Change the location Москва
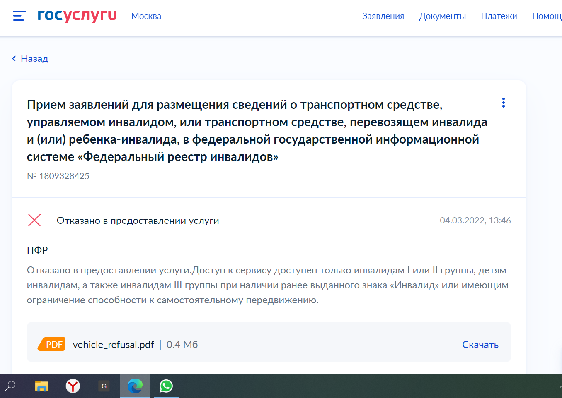The image size is (562, 398). point(146,16)
